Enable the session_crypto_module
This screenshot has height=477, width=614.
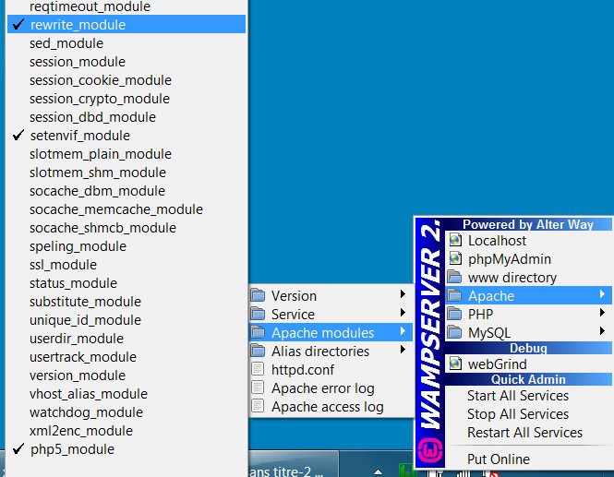pos(126,98)
